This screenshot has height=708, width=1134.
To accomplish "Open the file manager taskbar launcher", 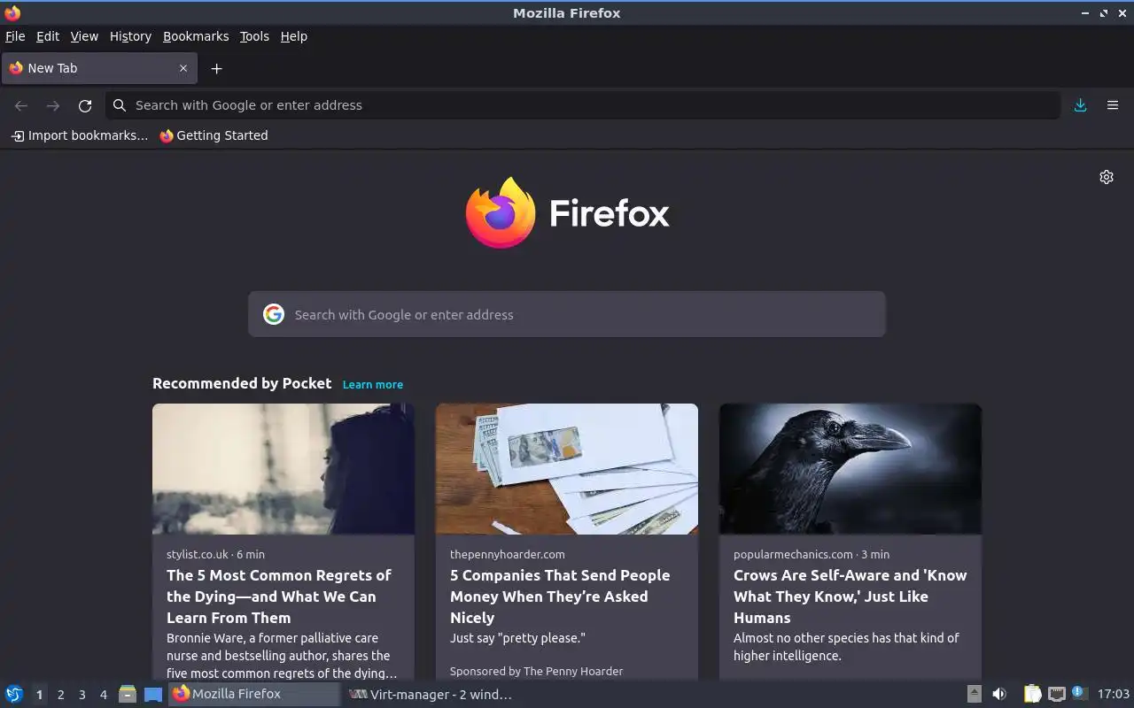I will click(x=128, y=694).
